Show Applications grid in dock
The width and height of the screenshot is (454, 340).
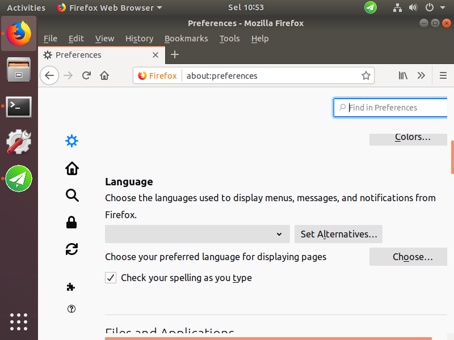[x=19, y=322]
